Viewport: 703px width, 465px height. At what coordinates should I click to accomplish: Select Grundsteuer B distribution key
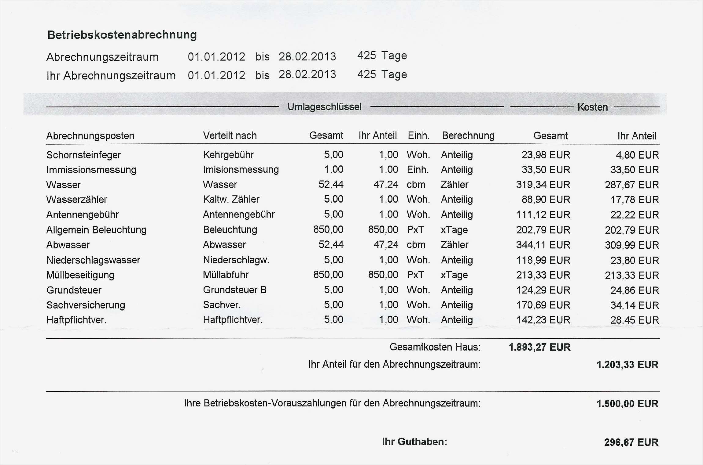[234, 290]
